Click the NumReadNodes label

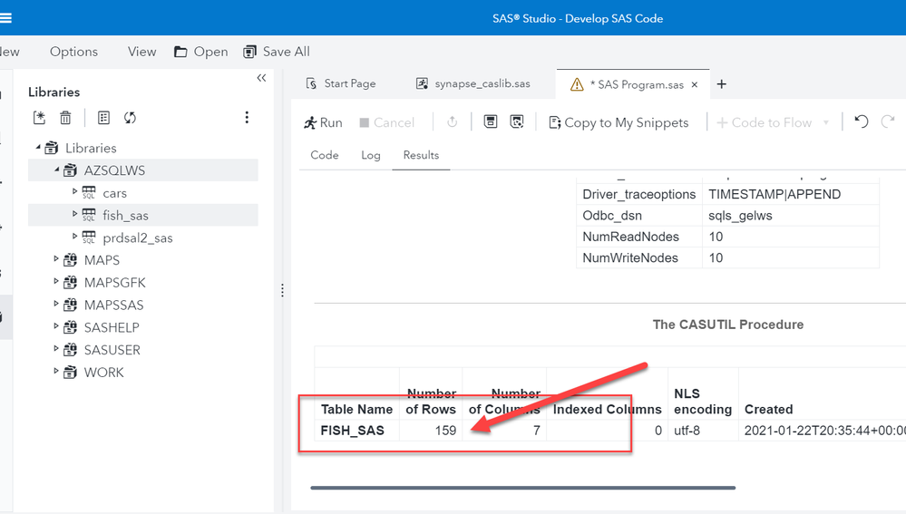tap(630, 237)
